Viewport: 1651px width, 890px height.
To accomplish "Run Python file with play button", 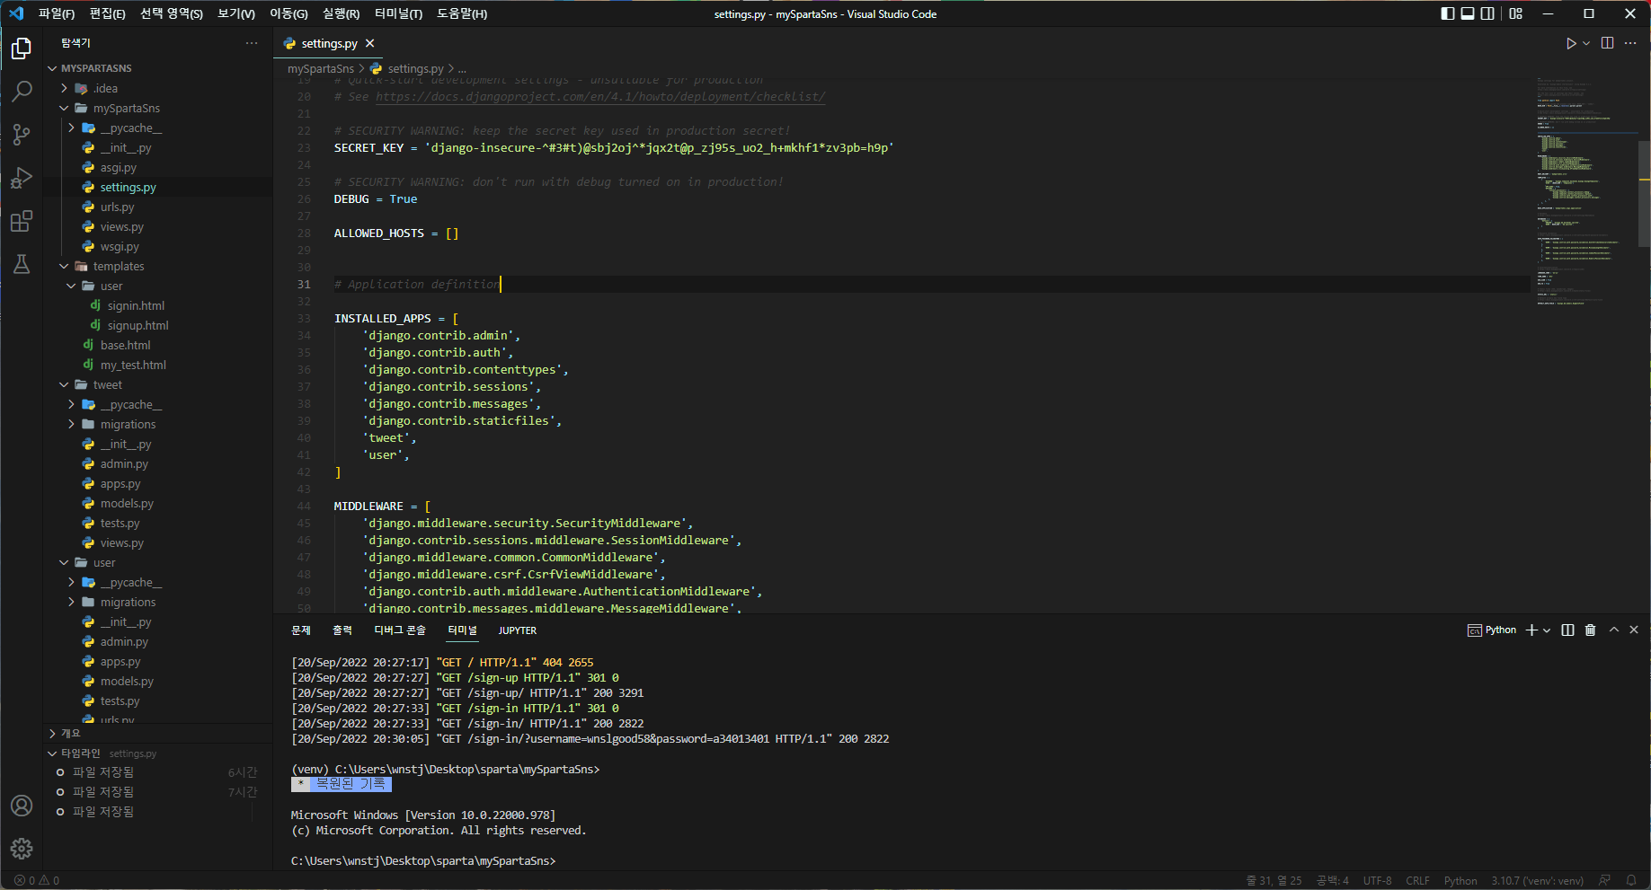I will click(x=1571, y=43).
